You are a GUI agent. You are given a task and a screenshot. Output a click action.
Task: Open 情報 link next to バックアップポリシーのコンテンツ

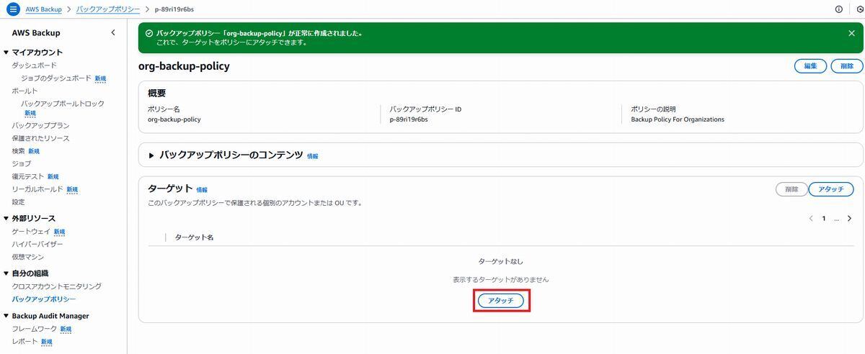(x=312, y=156)
